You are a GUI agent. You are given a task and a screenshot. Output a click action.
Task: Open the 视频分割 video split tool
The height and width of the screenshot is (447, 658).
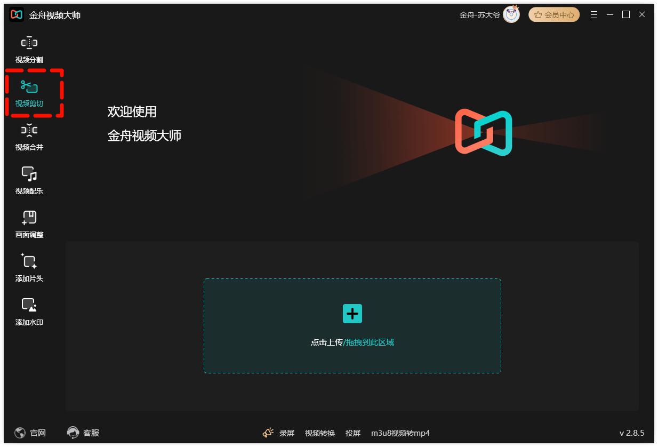tap(29, 50)
